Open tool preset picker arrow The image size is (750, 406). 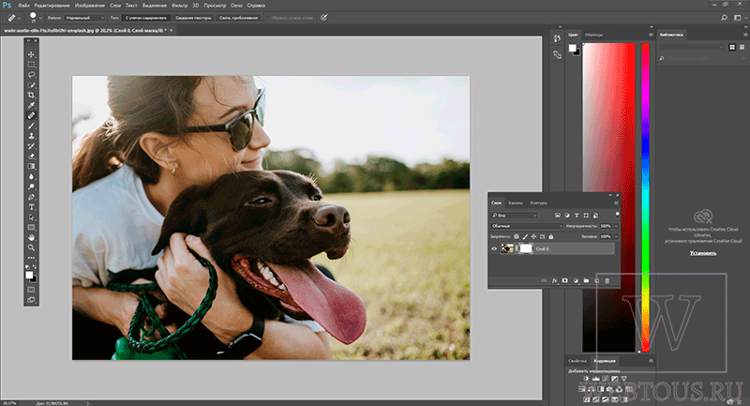pos(19,18)
